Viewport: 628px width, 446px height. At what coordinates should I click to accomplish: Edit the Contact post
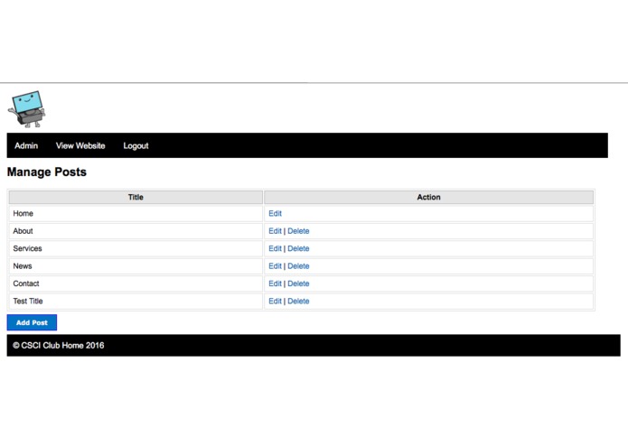pyautogui.click(x=276, y=283)
